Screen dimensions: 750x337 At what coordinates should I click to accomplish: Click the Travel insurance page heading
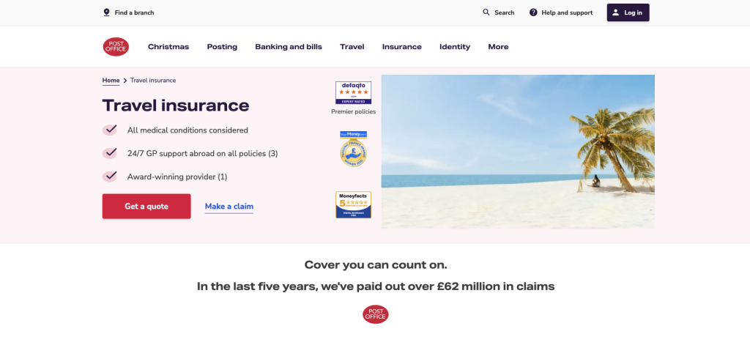(x=176, y=105)
